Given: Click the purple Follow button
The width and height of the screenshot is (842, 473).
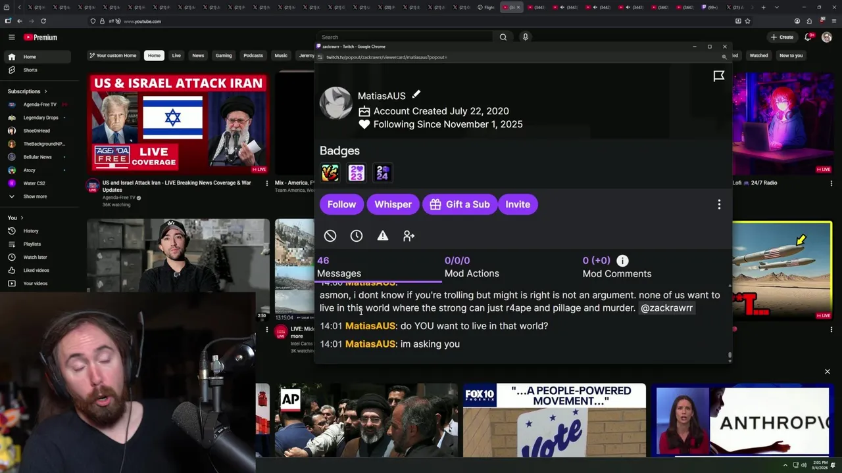Looking at the screenshot, I should point(342,204).
